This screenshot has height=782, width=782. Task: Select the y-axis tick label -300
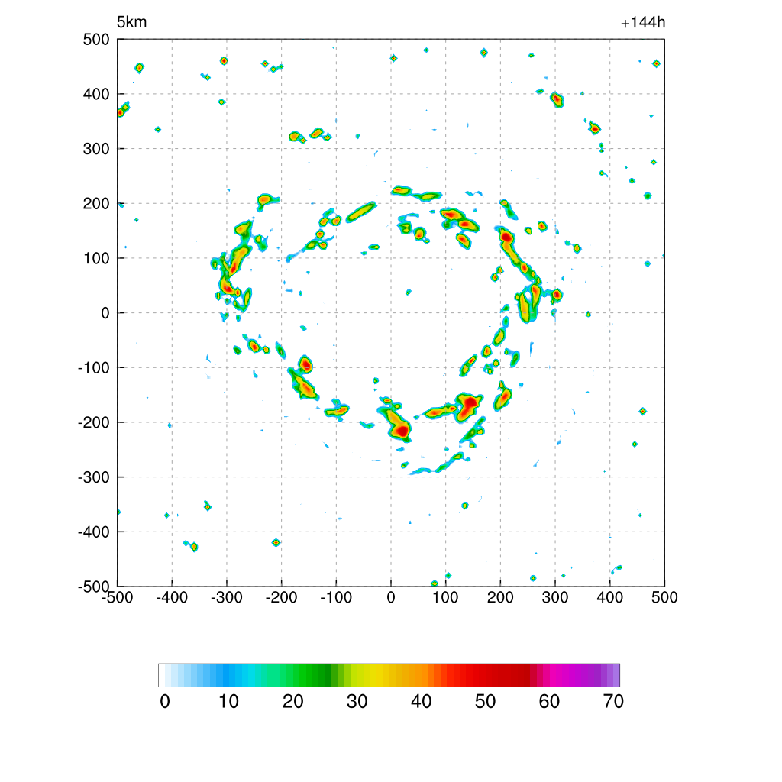click(x=94, y=477)
